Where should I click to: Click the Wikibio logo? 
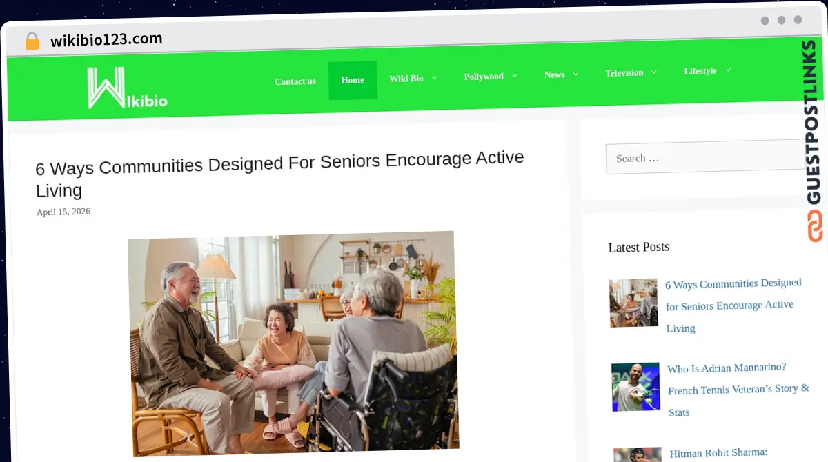click(127, 88)
